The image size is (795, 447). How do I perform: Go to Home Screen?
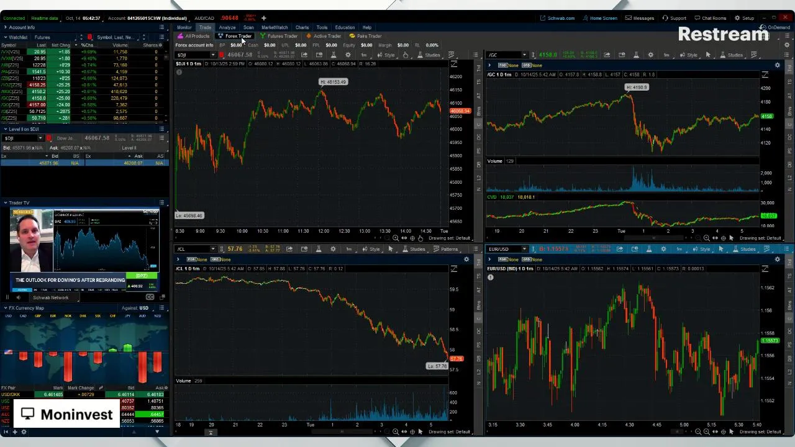coord(599,18)
